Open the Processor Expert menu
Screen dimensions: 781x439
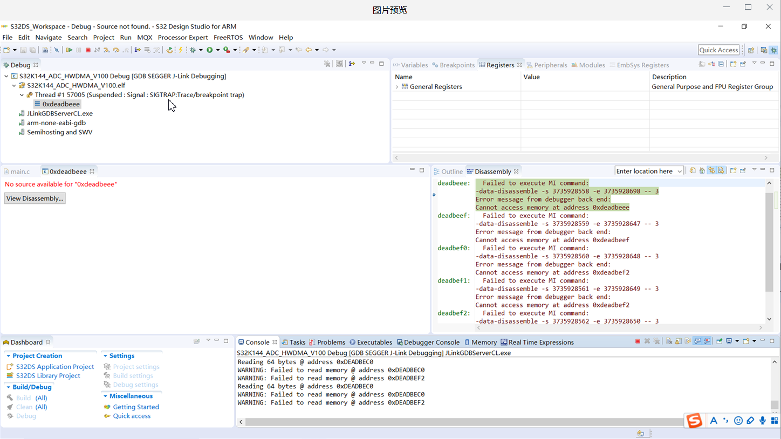[182, 38]
